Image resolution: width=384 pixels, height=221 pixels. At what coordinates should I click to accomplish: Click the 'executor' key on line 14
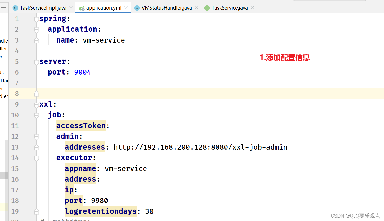(x=74, y=158)
